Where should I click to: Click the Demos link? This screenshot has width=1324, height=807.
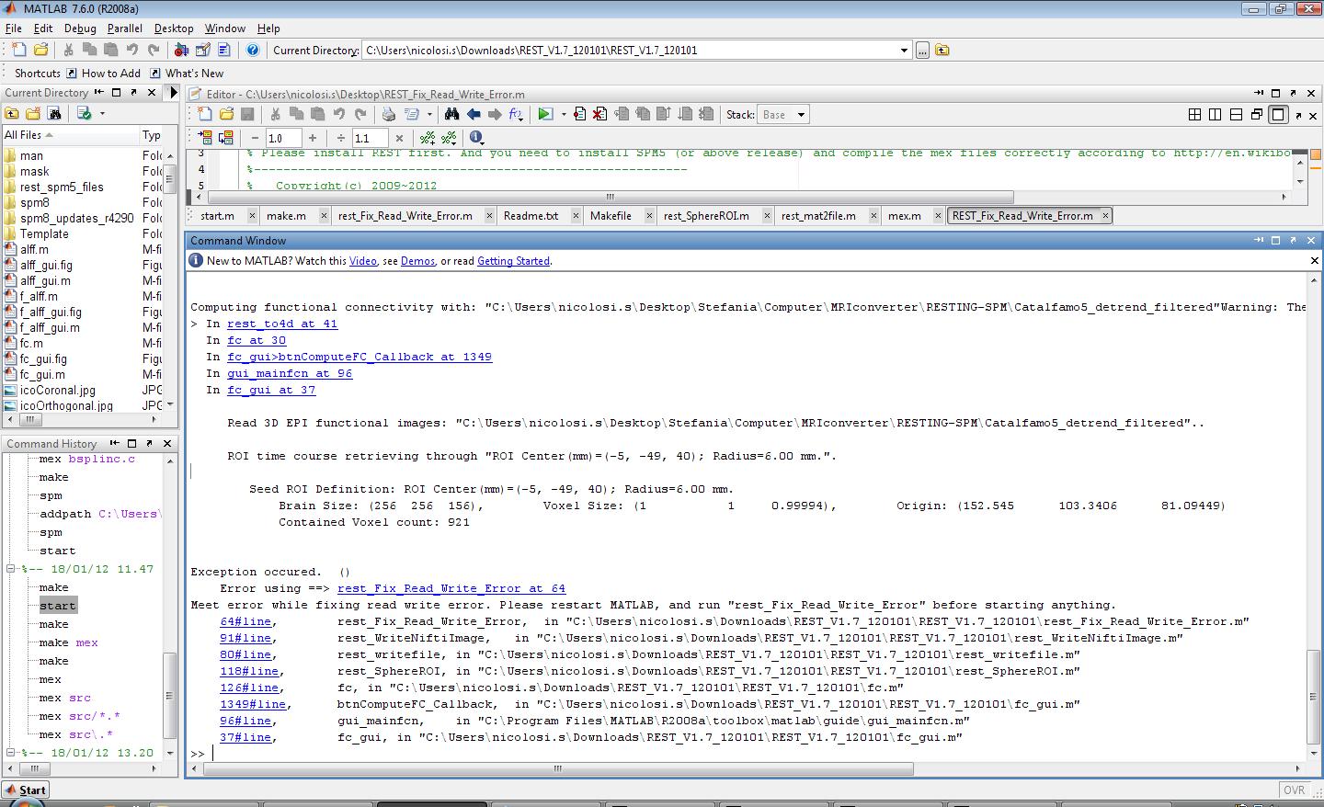coord(417,261)
